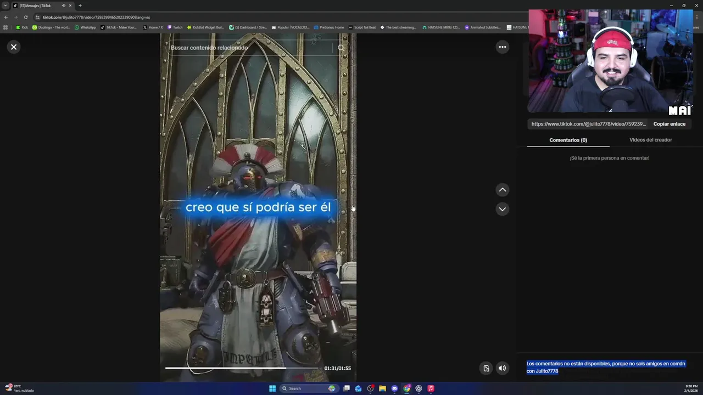Image resolution: width=703 pixels, height=395 pixels.
Task: Click the 'Copiar enlace' button
Action: (669, 124)
